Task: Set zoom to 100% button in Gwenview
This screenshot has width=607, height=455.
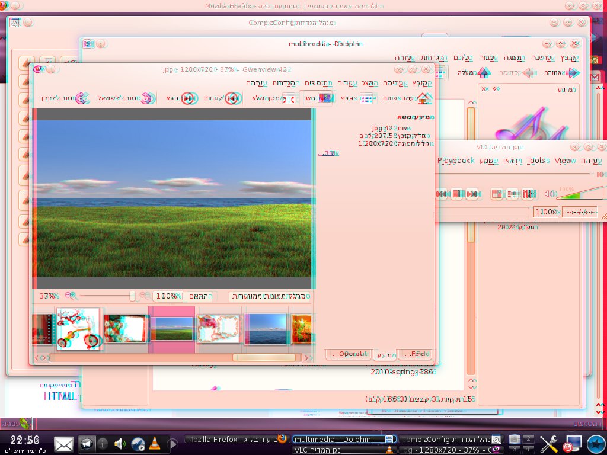Action: coord(167,296)
